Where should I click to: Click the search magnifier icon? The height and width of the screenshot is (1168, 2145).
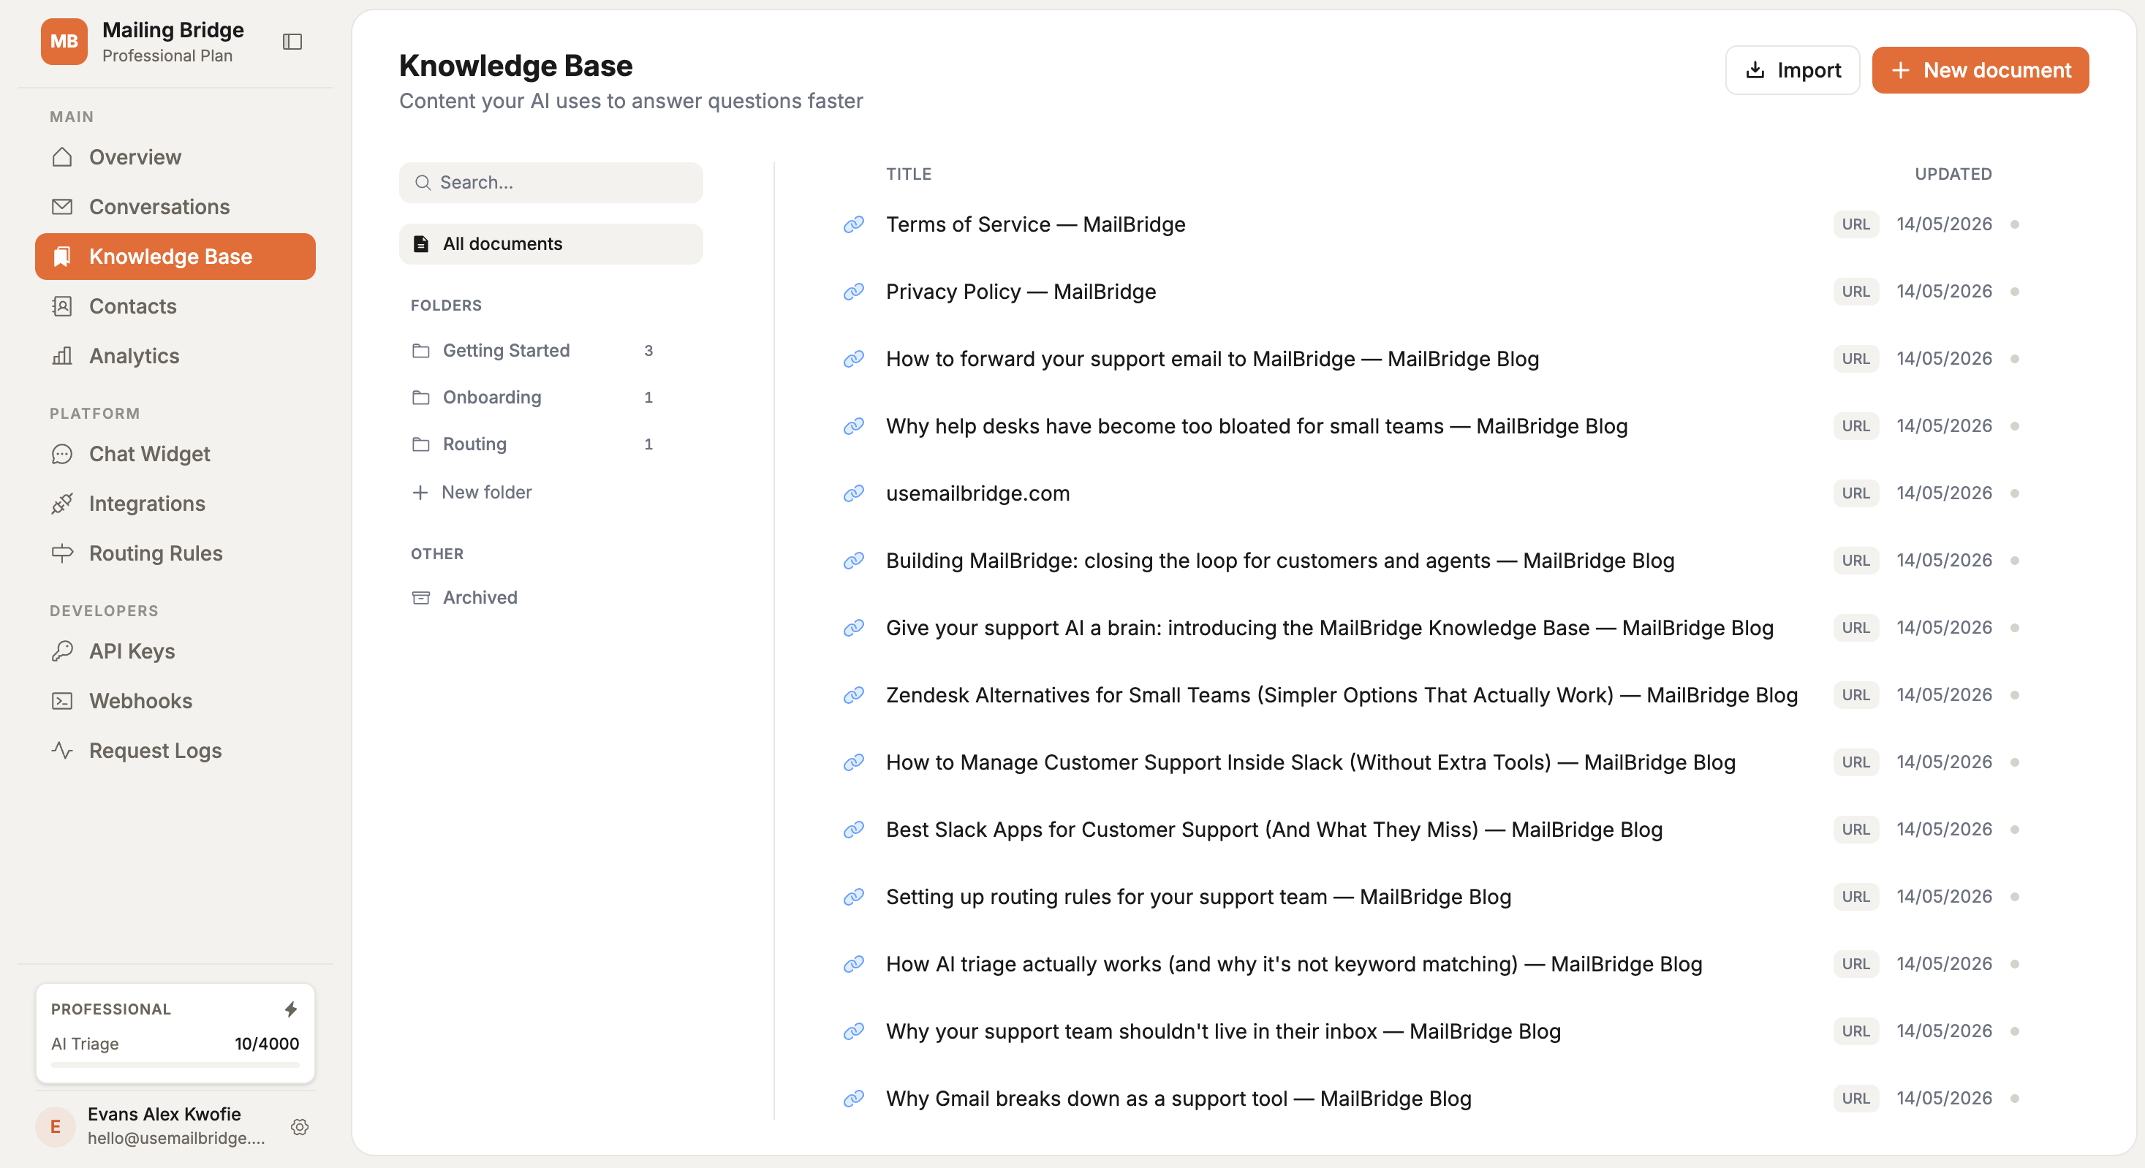pyautogui.click(x=422, y=182)
